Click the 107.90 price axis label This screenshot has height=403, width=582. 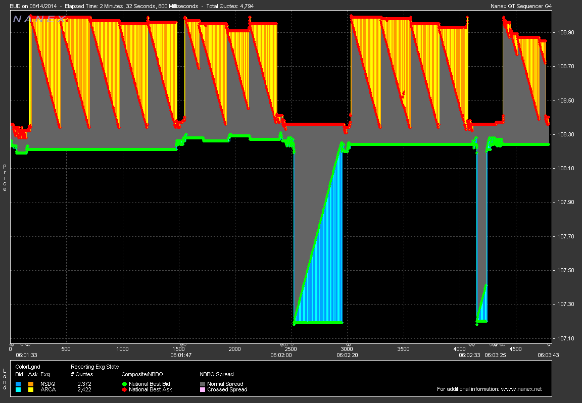click(566, 202)
